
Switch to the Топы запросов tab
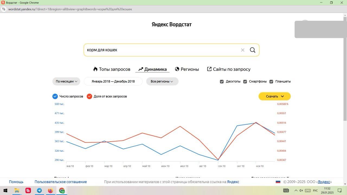(112, 69)
